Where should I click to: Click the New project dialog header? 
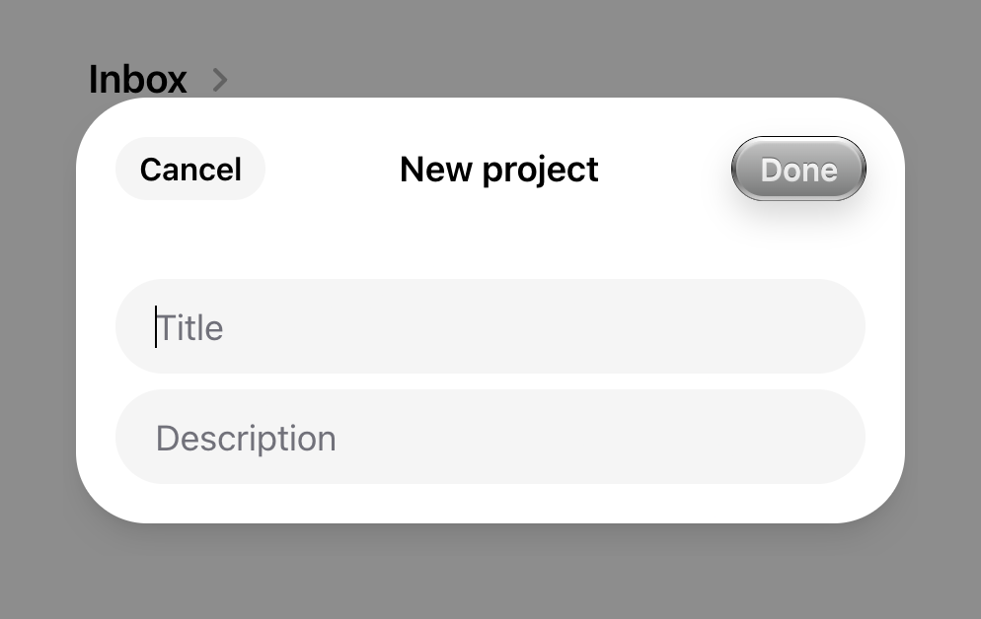(x=497, y=169)
